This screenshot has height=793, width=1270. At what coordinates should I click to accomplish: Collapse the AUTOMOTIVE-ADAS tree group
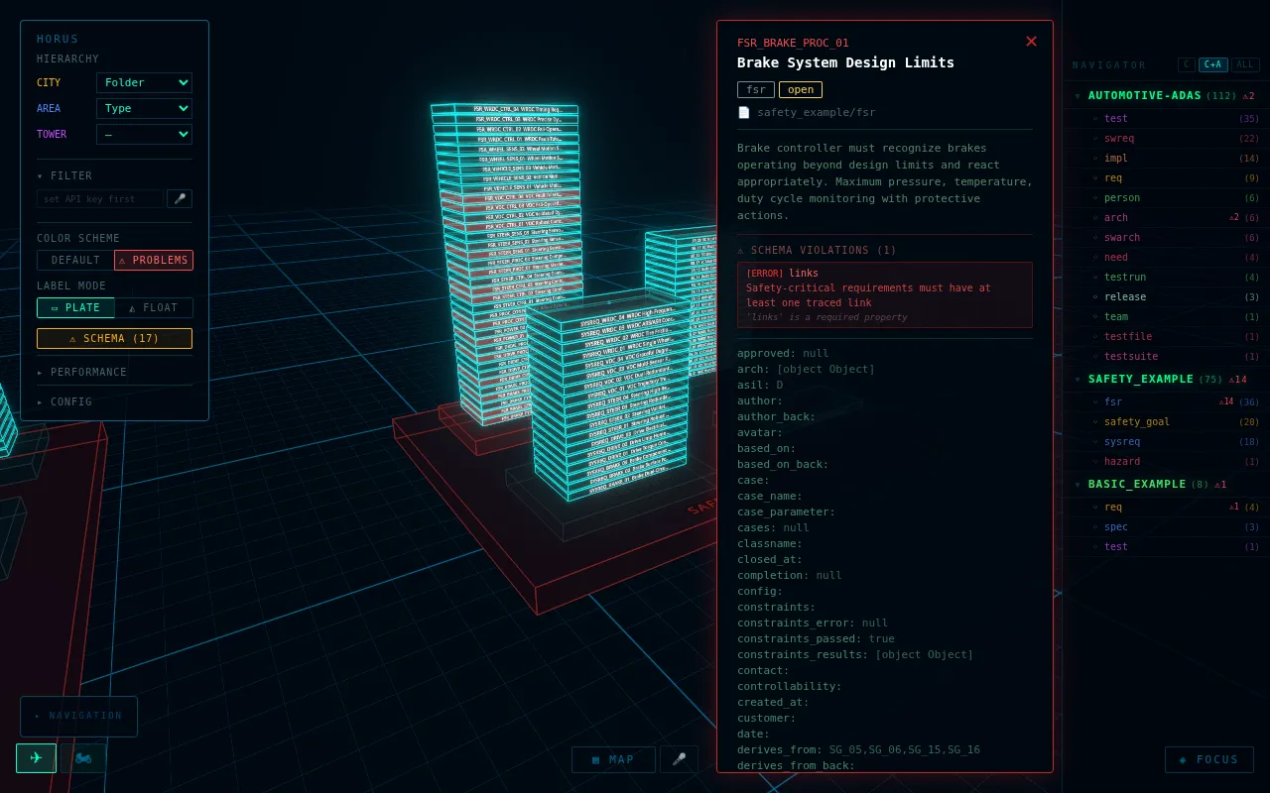1078,96
